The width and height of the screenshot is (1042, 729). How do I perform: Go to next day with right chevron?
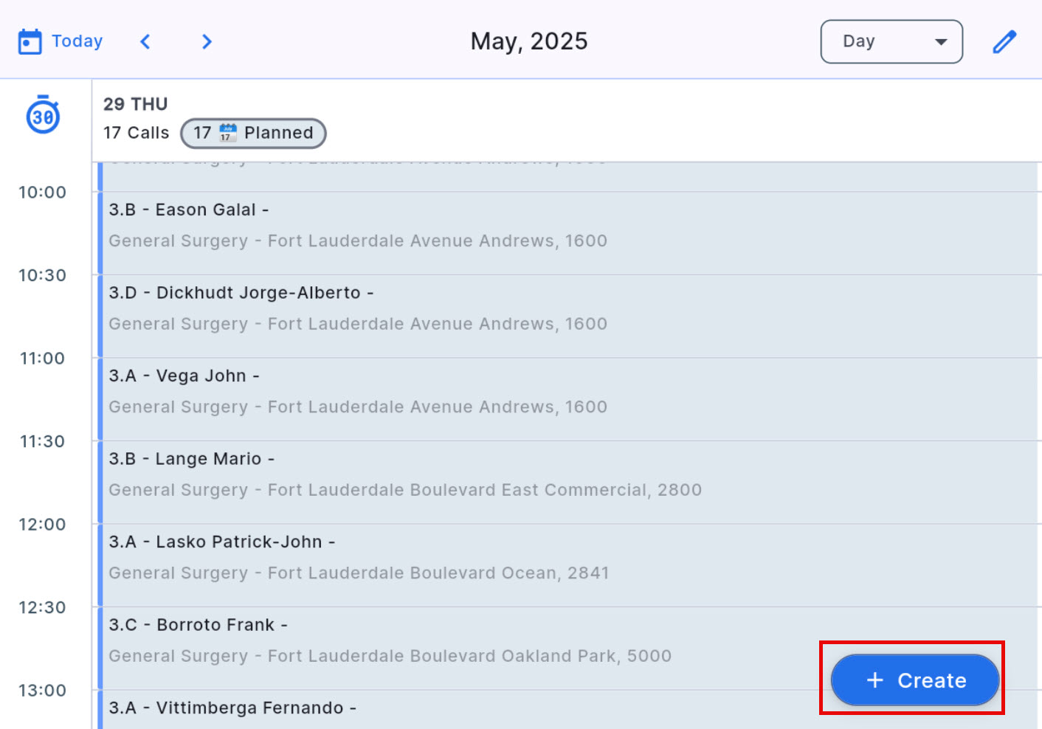click(x=207, y=42)
